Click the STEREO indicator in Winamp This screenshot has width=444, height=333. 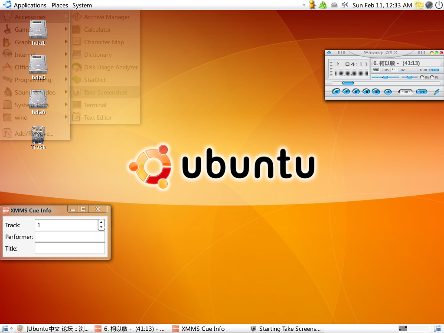tap(434, 70)
